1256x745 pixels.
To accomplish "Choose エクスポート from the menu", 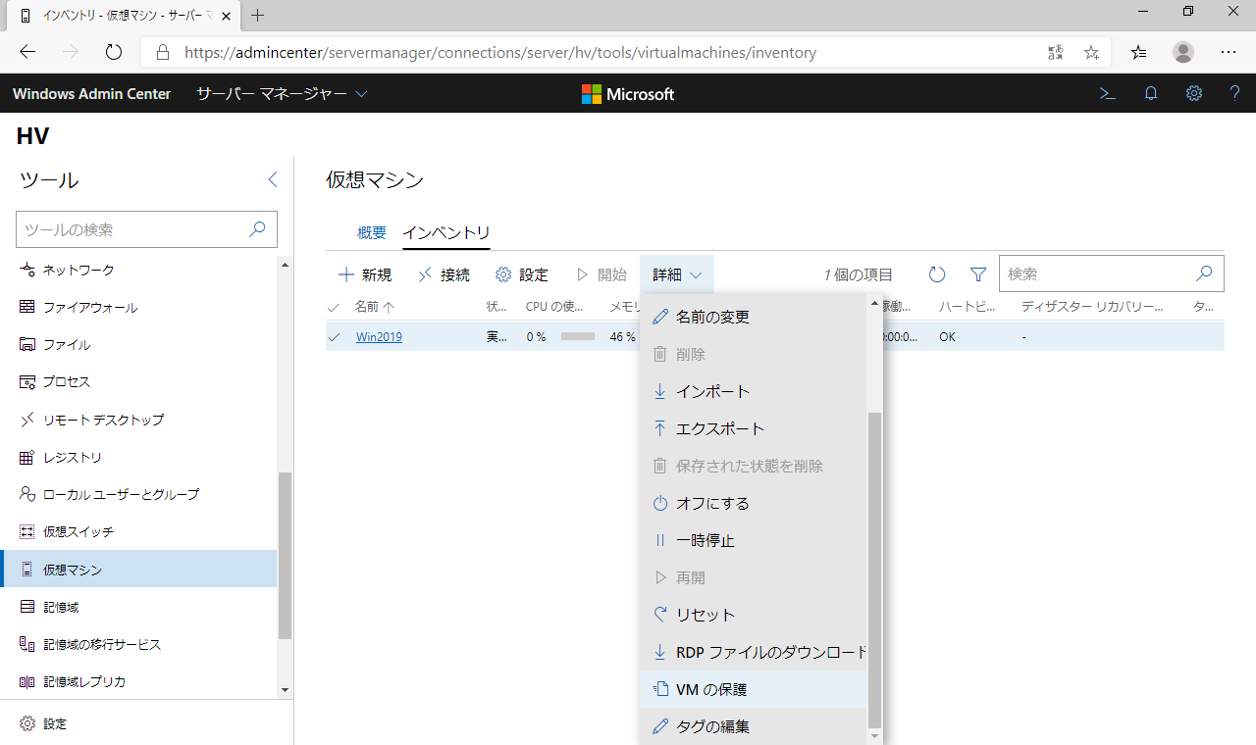I will pos(754,428).
